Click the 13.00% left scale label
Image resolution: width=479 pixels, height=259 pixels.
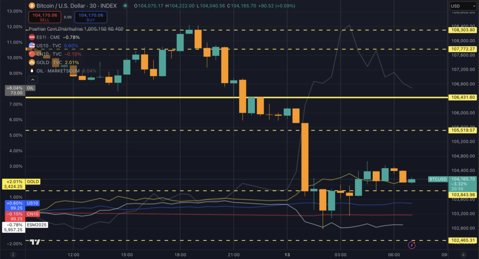15,11
